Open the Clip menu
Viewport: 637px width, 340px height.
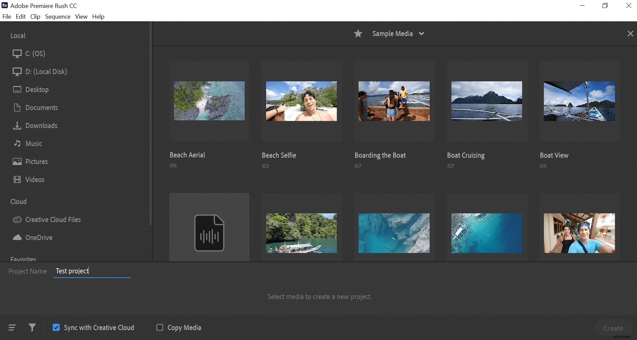[x=35, y=16]
